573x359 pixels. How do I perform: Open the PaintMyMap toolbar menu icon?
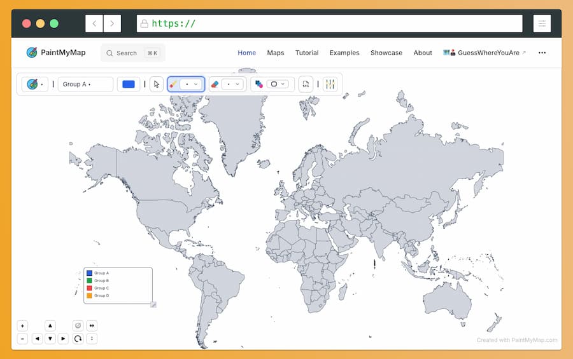click(35, 85)
